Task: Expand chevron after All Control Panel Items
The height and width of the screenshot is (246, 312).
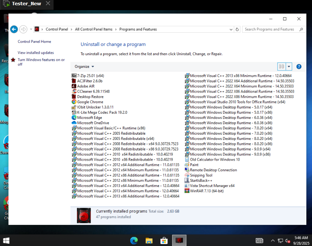Action: tap(116, 29)
